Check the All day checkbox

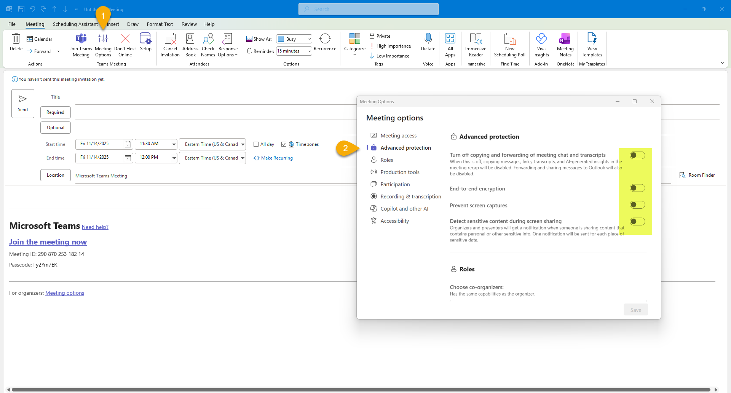[x=256, y=144]
